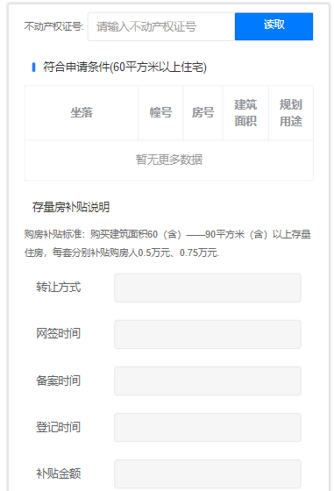Click the 补贴金额 label
Image resolution: width=334 pixels, height=491 pixels.
click(59, 473)
